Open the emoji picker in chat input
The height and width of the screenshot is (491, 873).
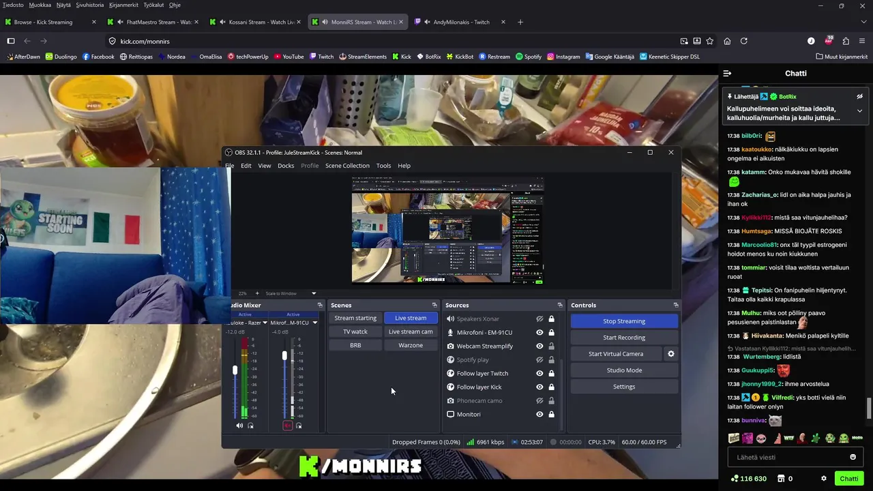[853, 457]
